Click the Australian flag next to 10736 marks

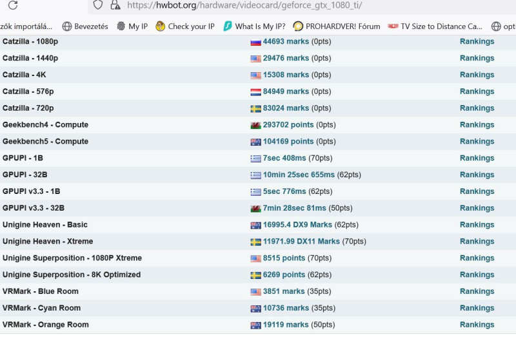pos(255,309)
